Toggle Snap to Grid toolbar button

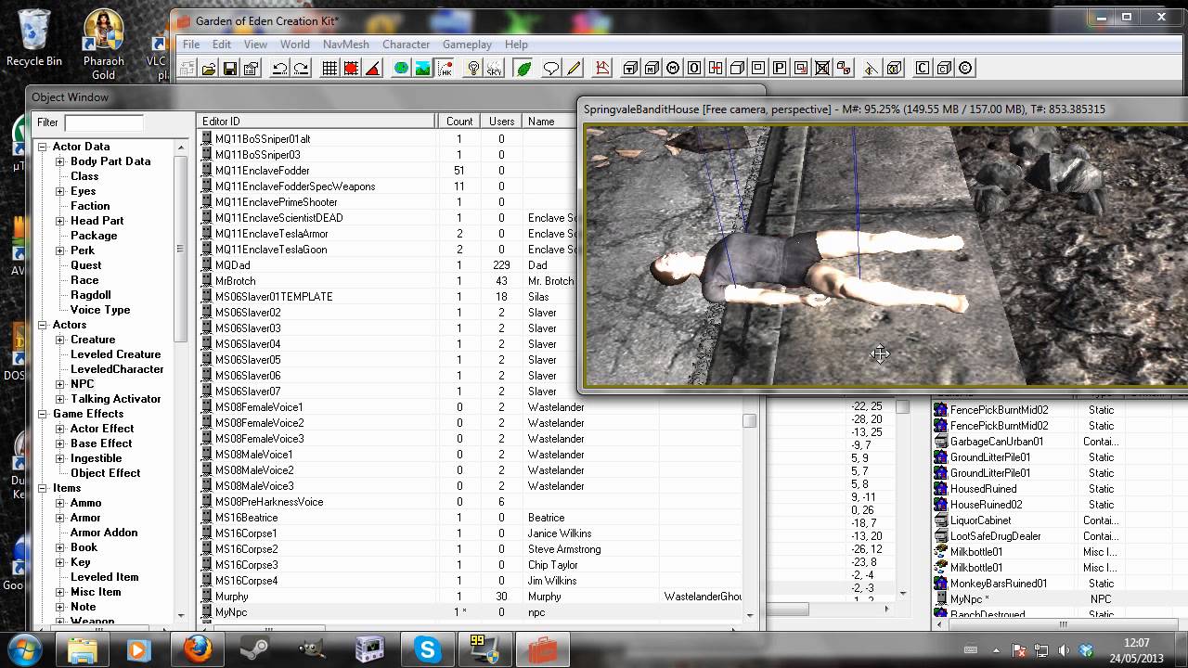point(329,68)
